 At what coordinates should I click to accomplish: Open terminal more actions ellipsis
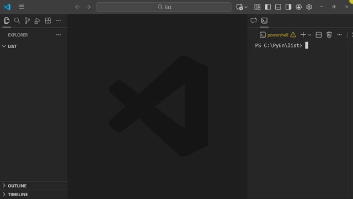click(339, 35)
